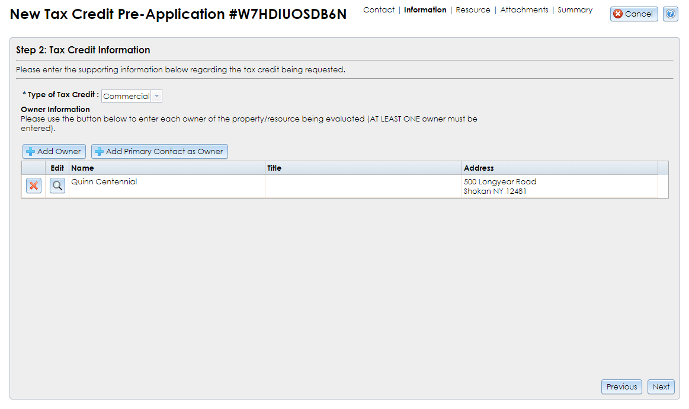
Task: Select the Resource navigation link
Action: [x=473, y=10]
